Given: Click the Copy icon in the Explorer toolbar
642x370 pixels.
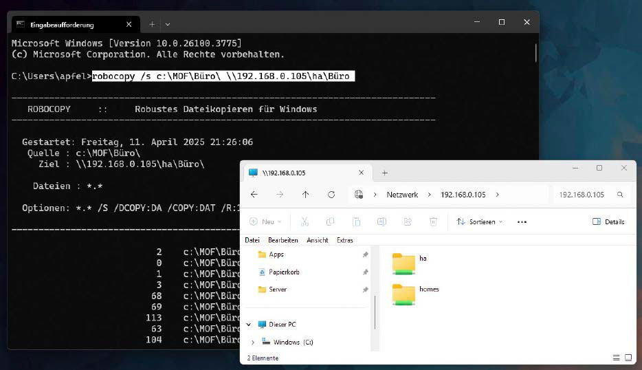Looking at the screenshot, I should [330, 221].
